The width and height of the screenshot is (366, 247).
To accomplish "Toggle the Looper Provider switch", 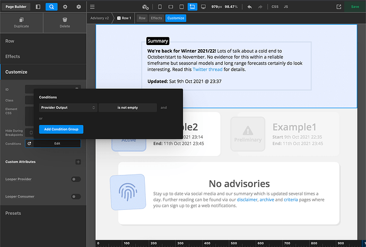I will (76, 179).
